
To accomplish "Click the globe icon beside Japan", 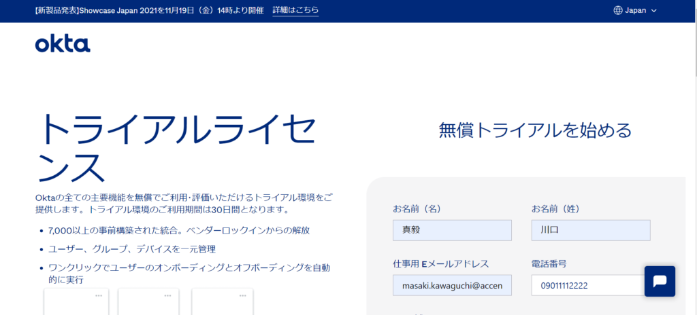I will 618,10.
